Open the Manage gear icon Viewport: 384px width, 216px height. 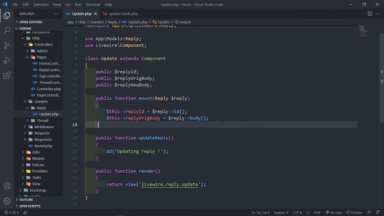(7, 201)
